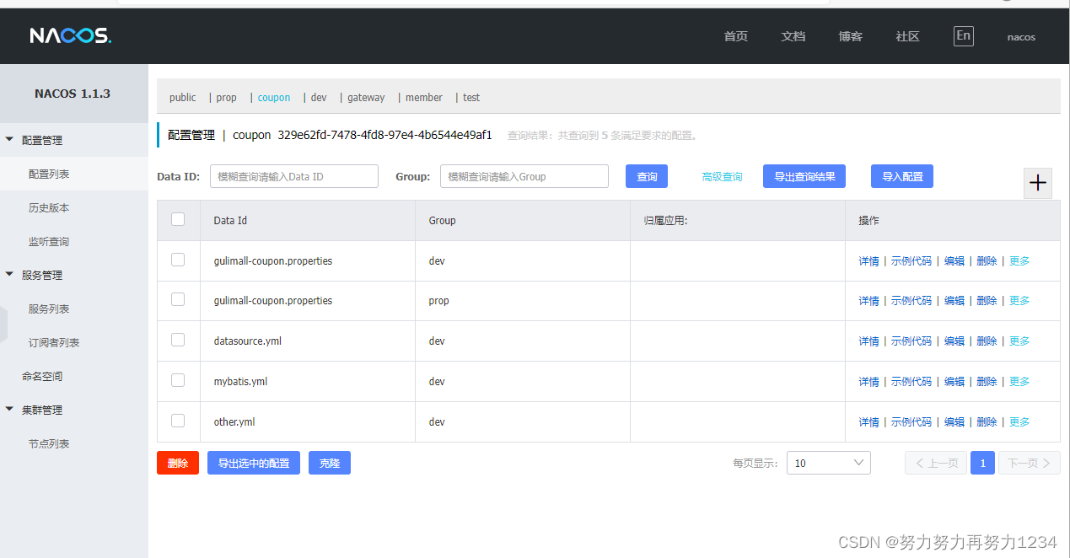Switch language with the En icon
The width and height of the screenshot is (1070, 558).
[963, 35]
